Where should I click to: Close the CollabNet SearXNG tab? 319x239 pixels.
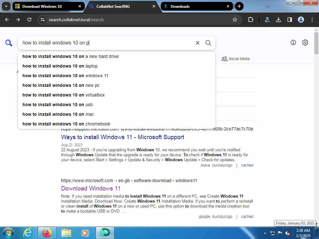click(154, 6)
